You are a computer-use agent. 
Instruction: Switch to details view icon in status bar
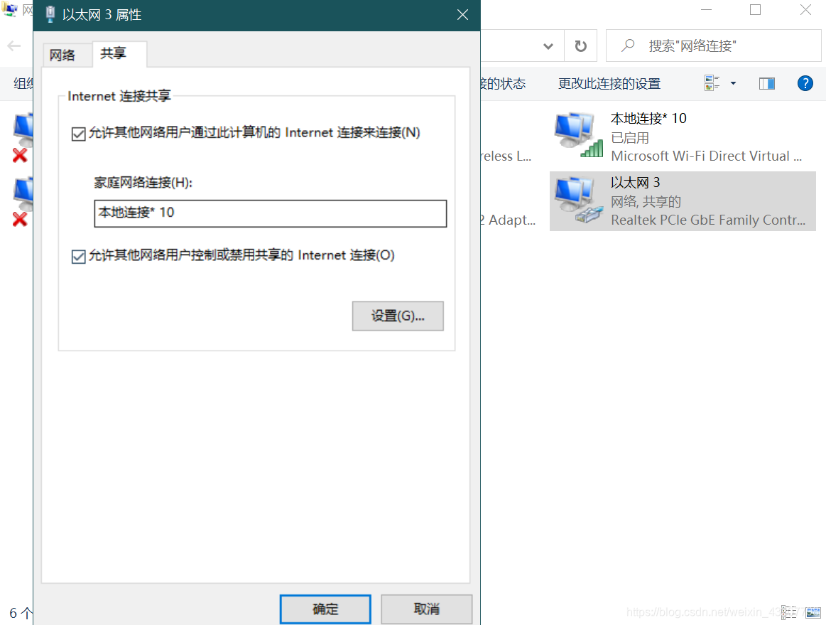(788, 612)
